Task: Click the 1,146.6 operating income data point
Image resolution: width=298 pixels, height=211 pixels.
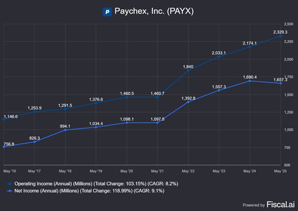Action: 4,119
